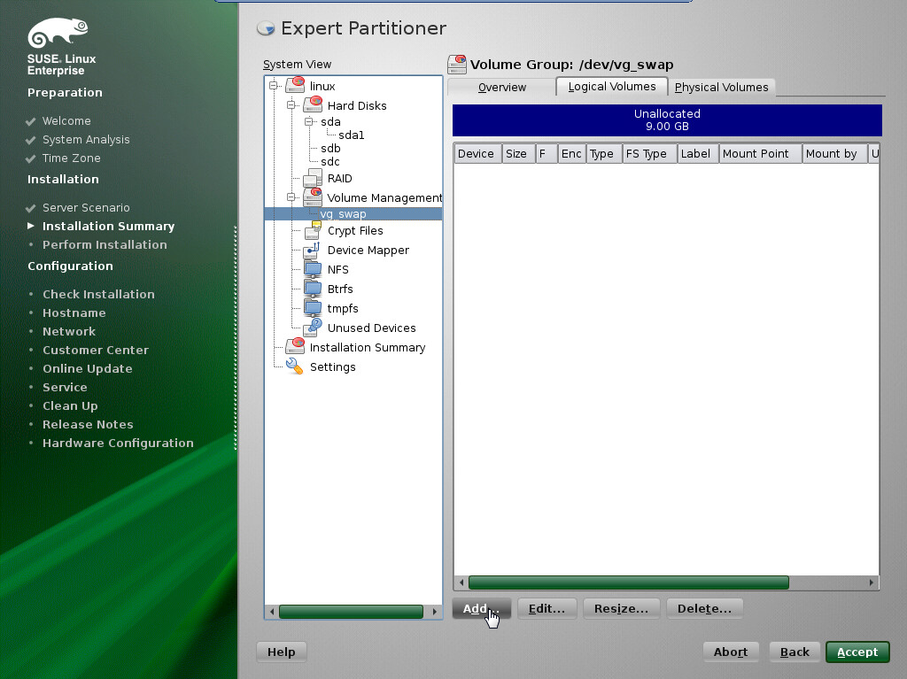The width and height of the screenshot is (907, 679).
Task: Click the Delete... button
Action: click(x=704, y=608)
